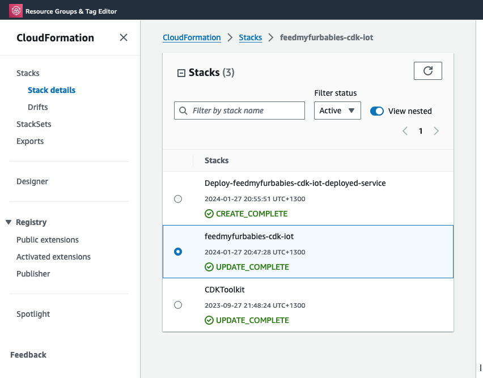The height and width of the screenshot is (378, 483).
Task: Refresh the stacks list
Action: (427, 71)
